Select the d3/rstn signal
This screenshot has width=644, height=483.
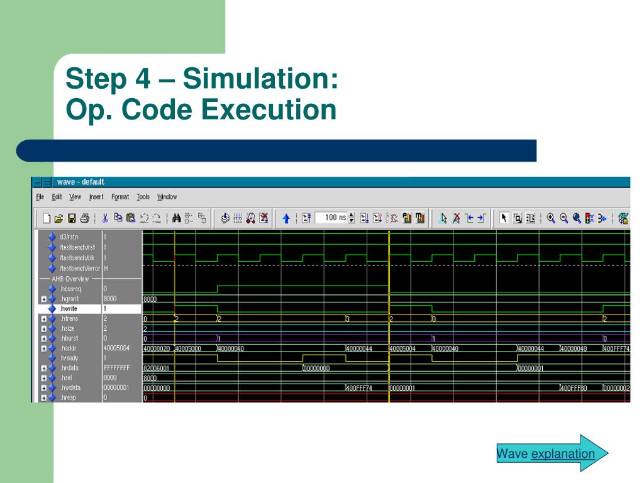(69, 236)
